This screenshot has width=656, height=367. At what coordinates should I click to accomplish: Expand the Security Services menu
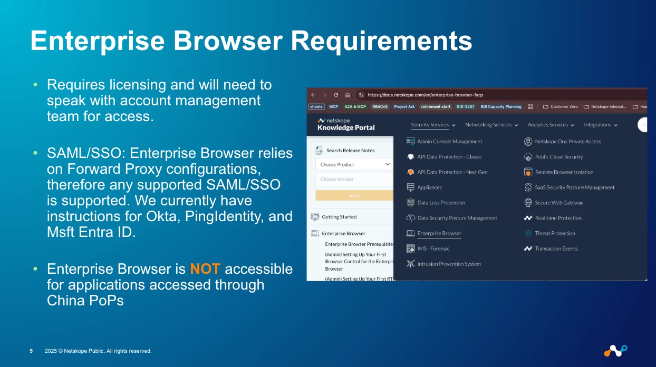(x=433, y=125)
